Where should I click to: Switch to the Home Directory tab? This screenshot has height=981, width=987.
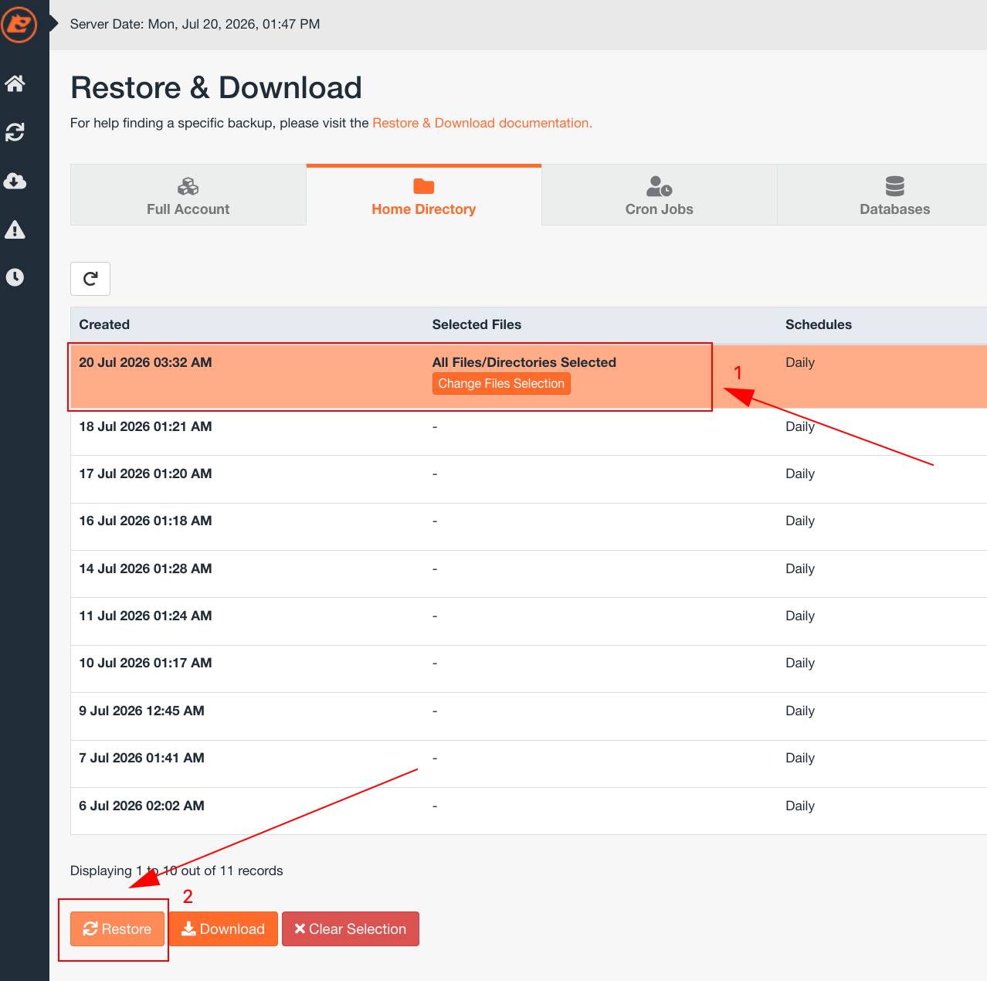click(x=424, y=195)
